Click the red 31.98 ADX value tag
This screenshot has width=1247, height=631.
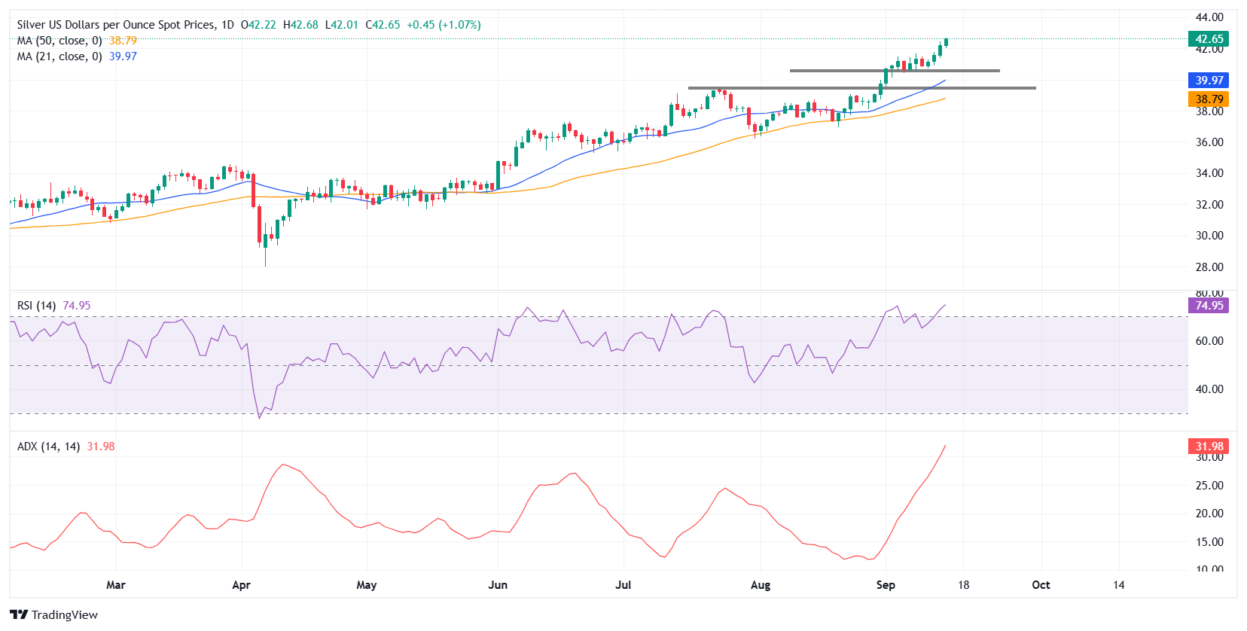click(1208, 447)
